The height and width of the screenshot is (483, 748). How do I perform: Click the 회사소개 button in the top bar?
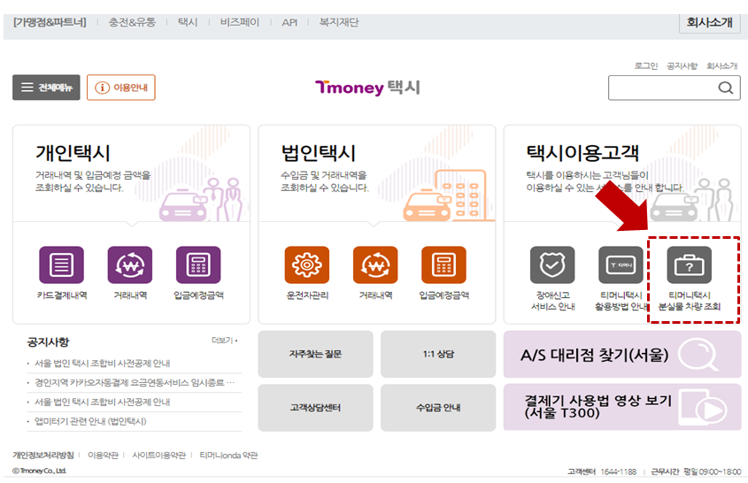tap(709, 22)
